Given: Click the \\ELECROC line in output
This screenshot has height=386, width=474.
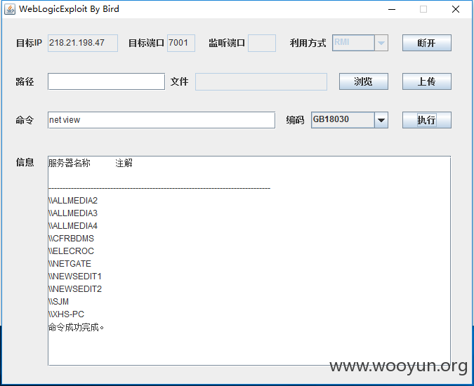Looking at the screenshot, I should pyautogui.click(x=71, y=251).
